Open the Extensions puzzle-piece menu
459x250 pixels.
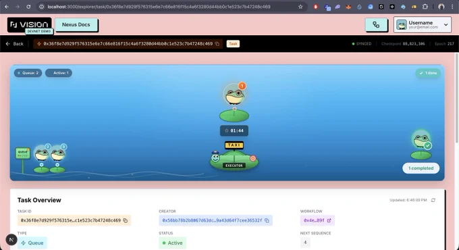coord(425,7)
